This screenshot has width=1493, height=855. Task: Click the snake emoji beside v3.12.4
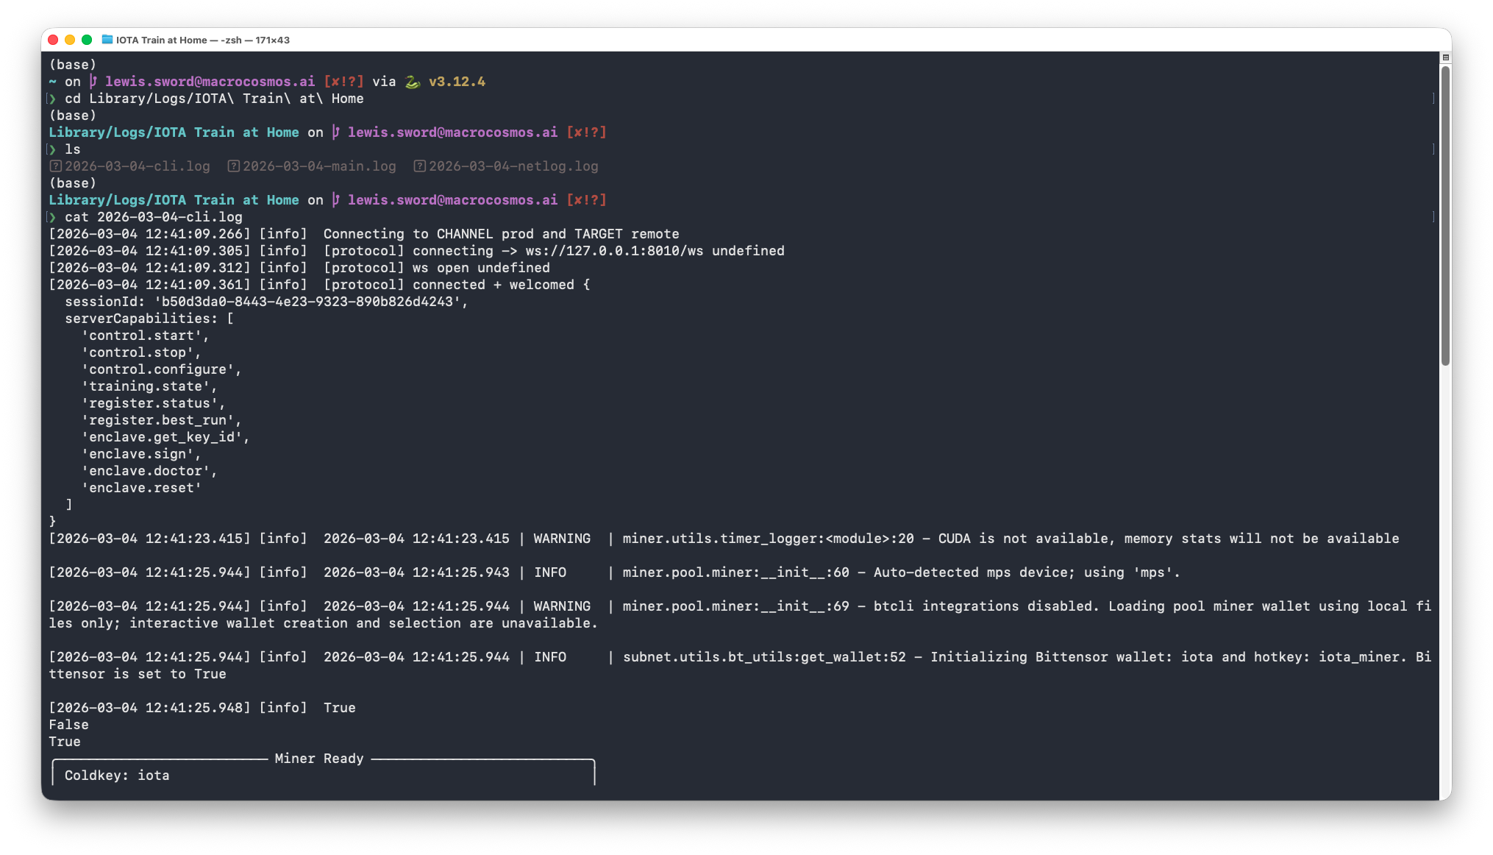[413, 82]
